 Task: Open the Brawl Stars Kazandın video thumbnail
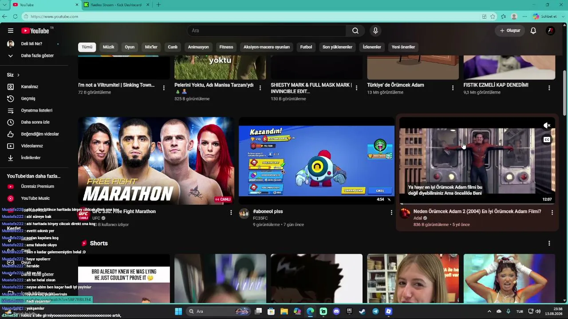(316, 161)
